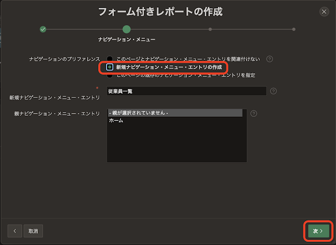
Task: Click the 取消 cancel button
Action: (x=33, y=231)
